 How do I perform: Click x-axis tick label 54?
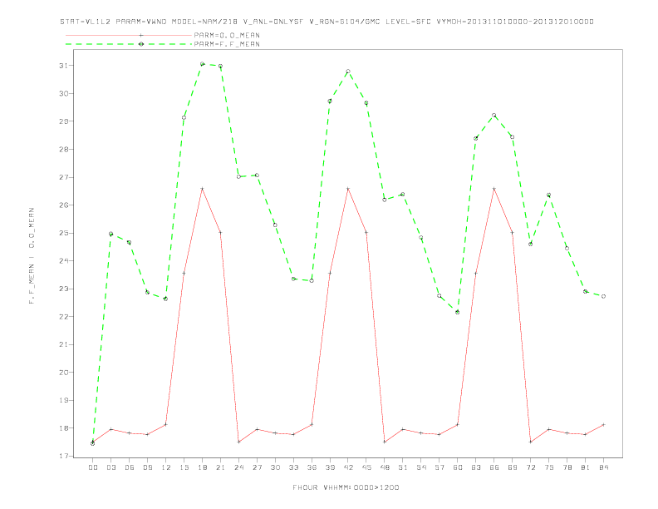421,467
